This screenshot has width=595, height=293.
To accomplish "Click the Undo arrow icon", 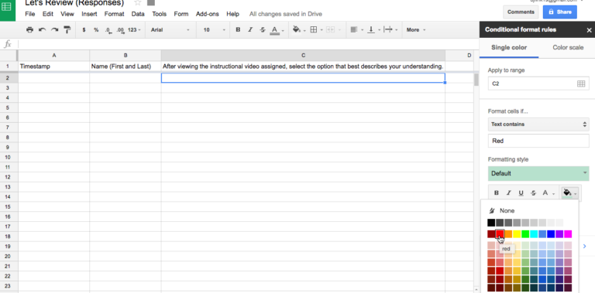I will coord(42,29).
